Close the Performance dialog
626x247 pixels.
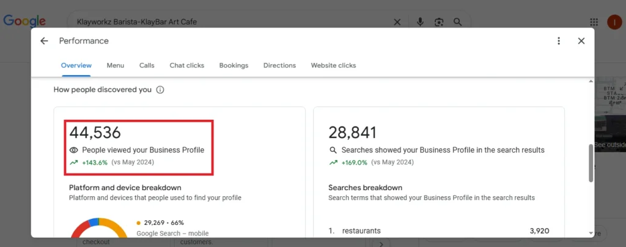coord(581,41)
